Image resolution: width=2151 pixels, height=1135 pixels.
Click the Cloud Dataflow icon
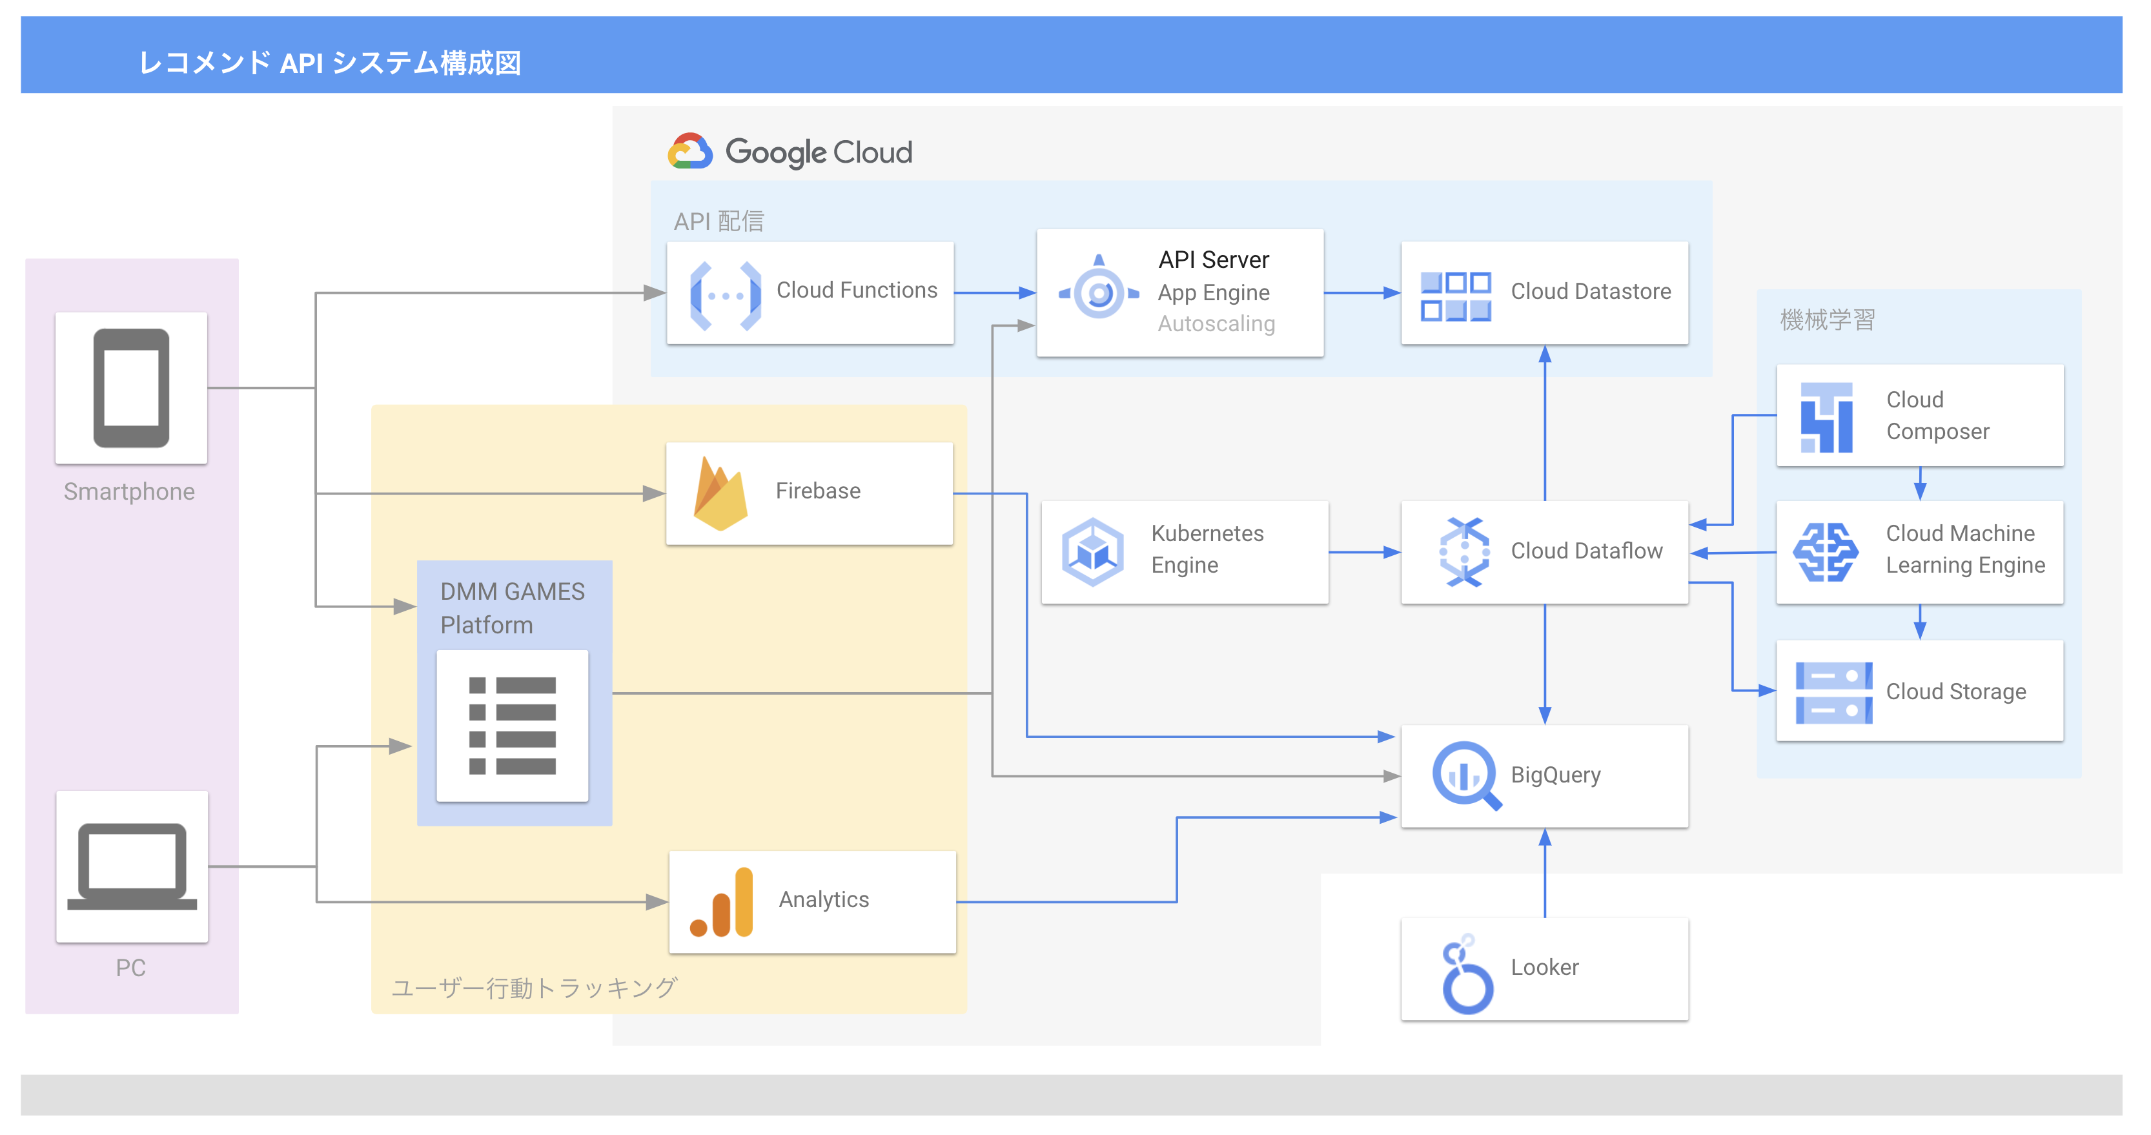click(x=1463, y=552)
